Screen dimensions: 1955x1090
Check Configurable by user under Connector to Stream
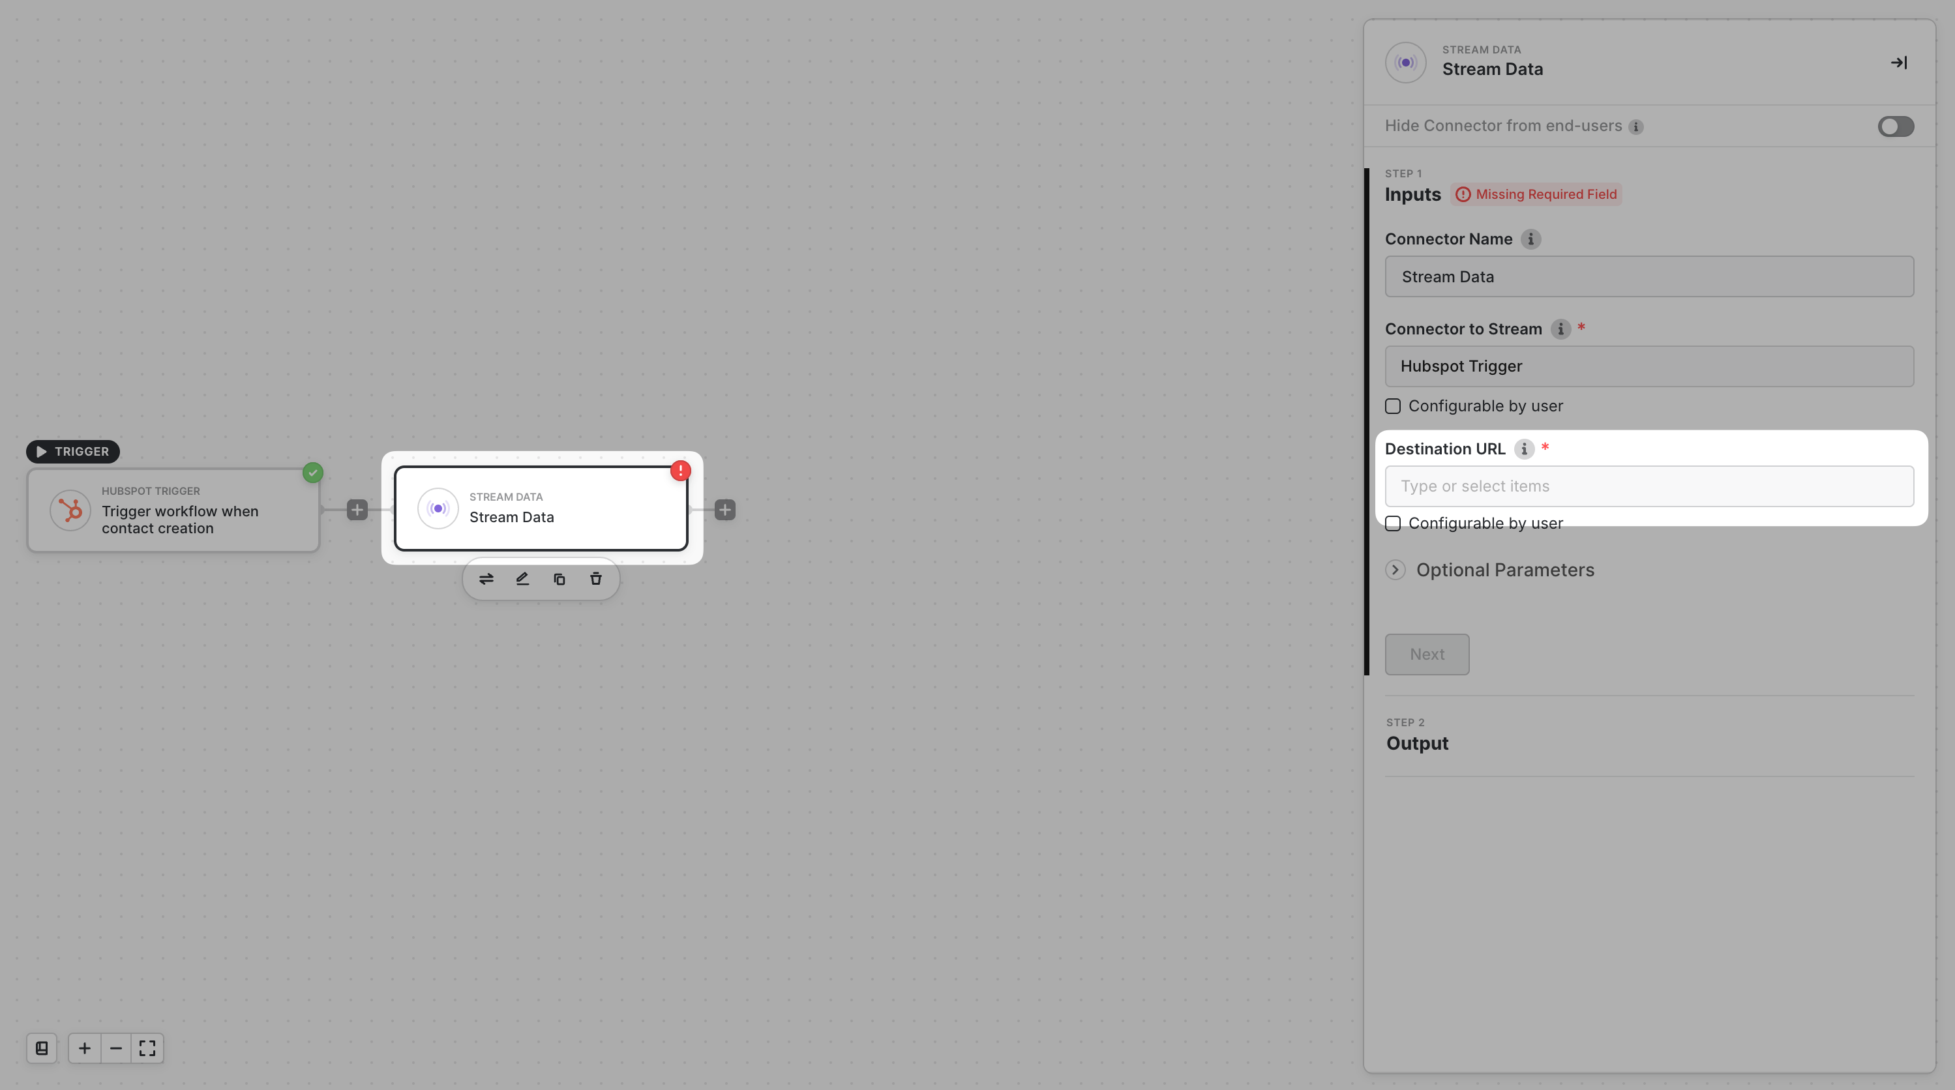[1393, 405]
